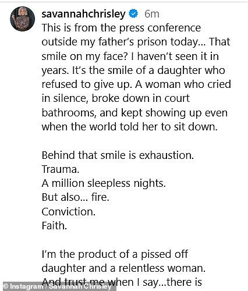248x291 pixels.
Task: Click the 6m post timestamp
Action: coord(152,14)
